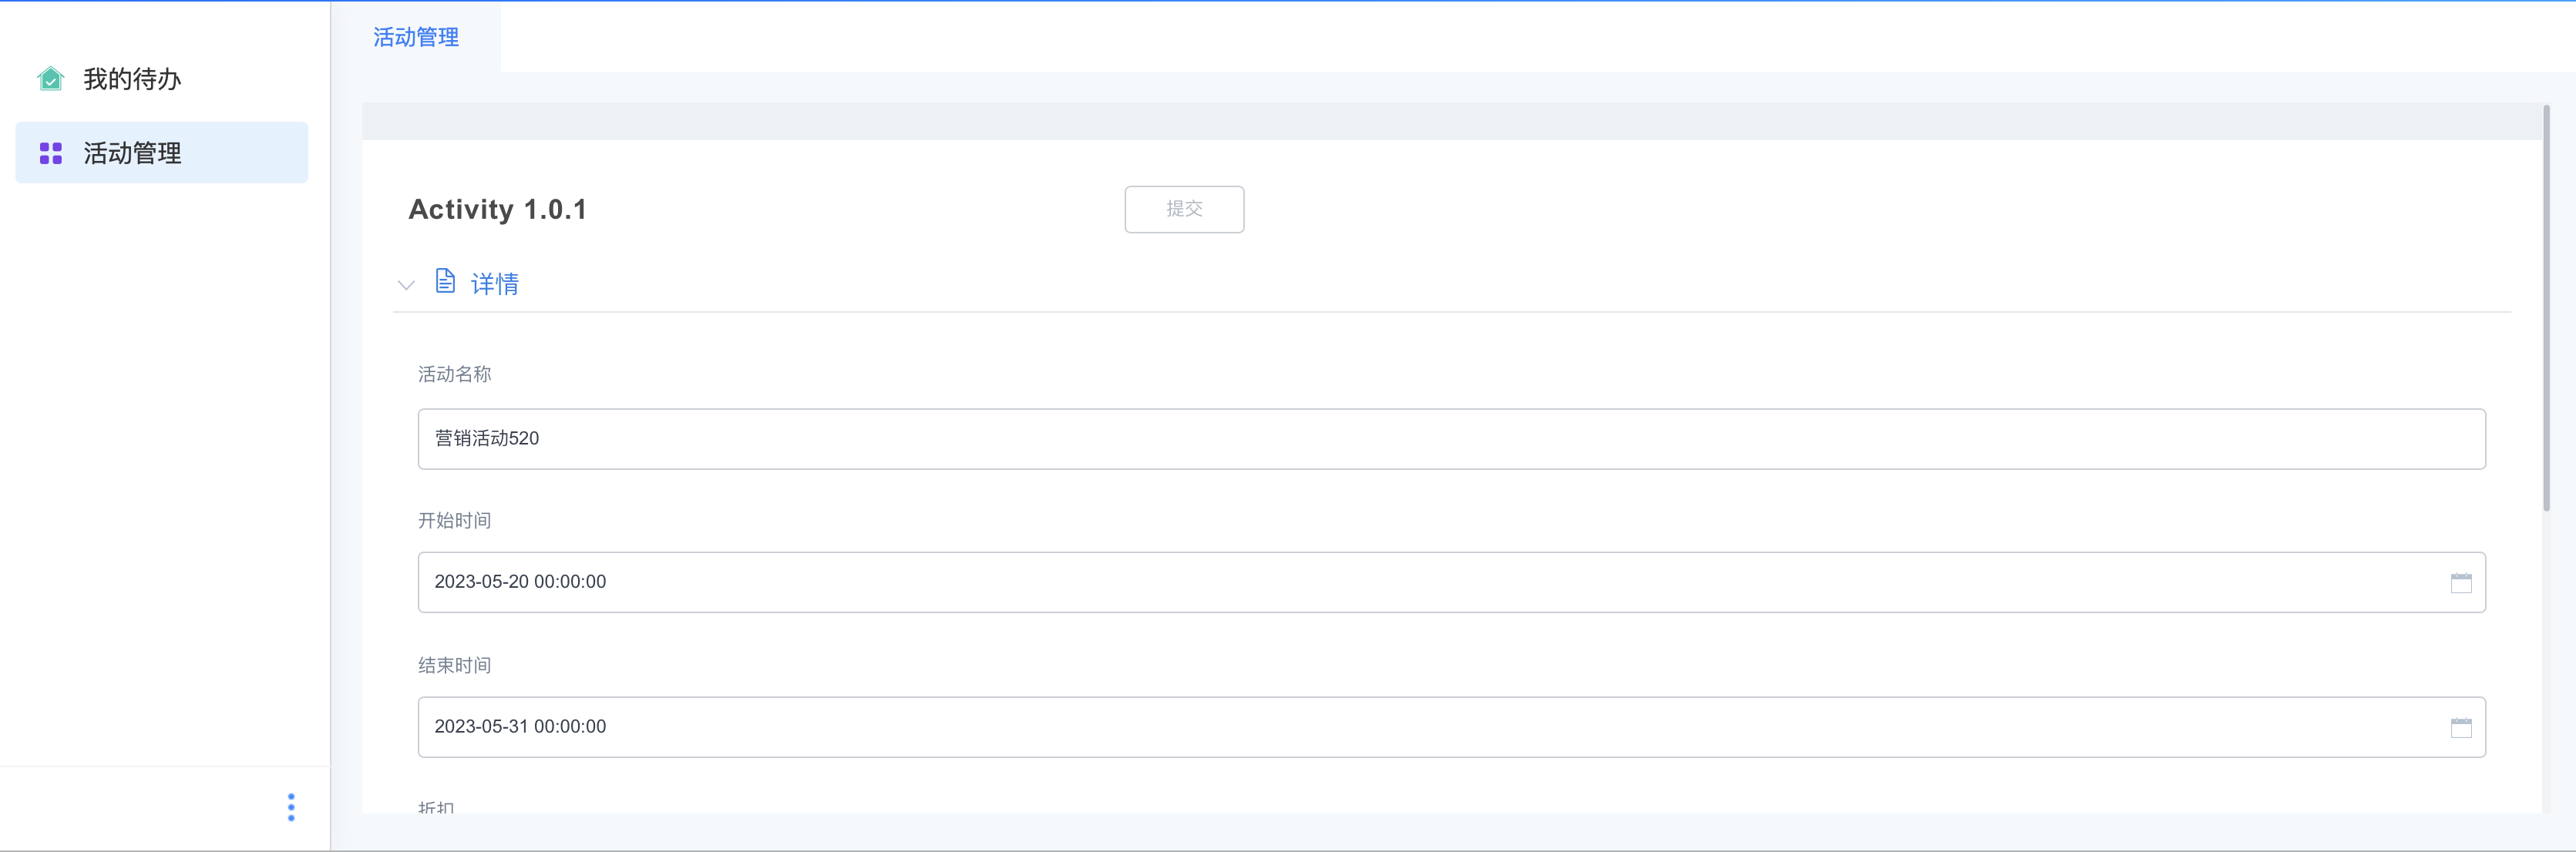Click the 我的待办 house icon
The width and height of the screenshot is (2576, 852).
pos(50,79)
